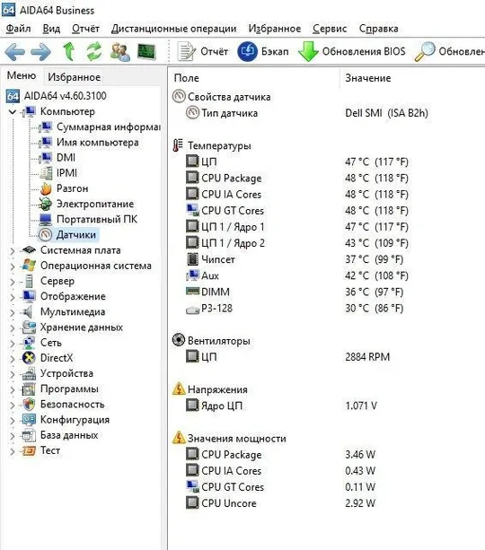Click the green refresh arrows icon

(x=94, y=51)
